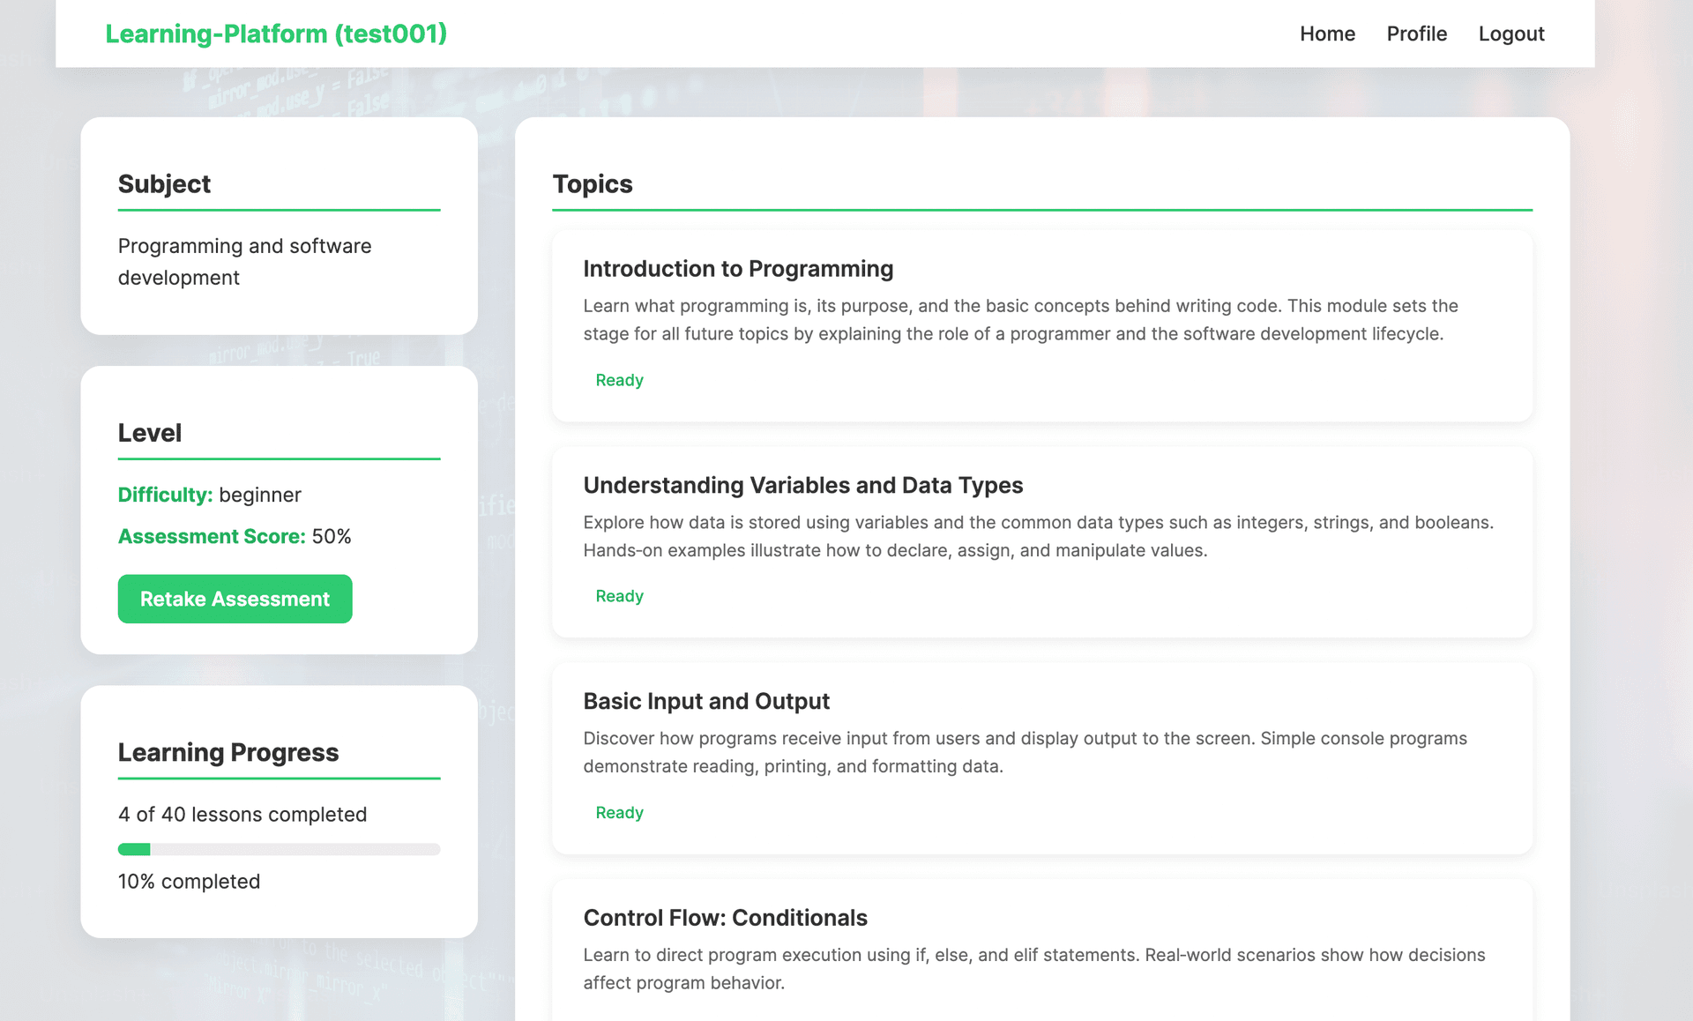Select the Control Flow: Conditionals topic card

pos(1040,948)
